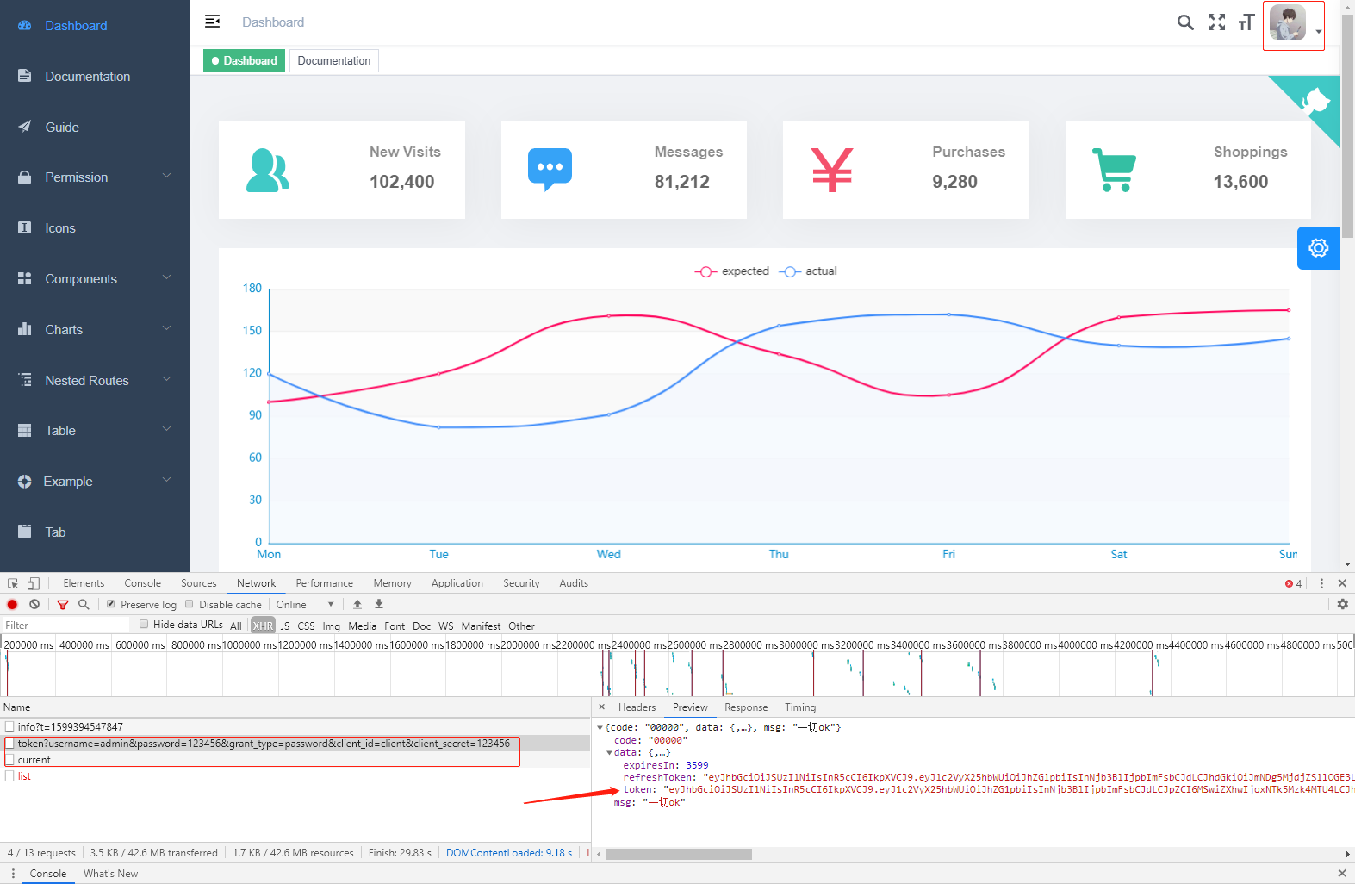The width and height of the screenshot is (1355, 884).
Task: Click the GitHub corner cat icon
Action: (x=1316, y=101)
